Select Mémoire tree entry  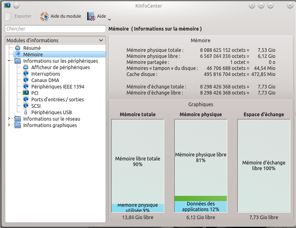click(33, 54)
